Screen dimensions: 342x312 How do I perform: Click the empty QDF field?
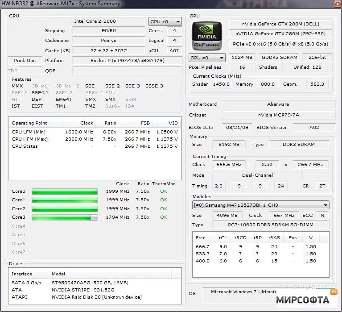(128, 71)
